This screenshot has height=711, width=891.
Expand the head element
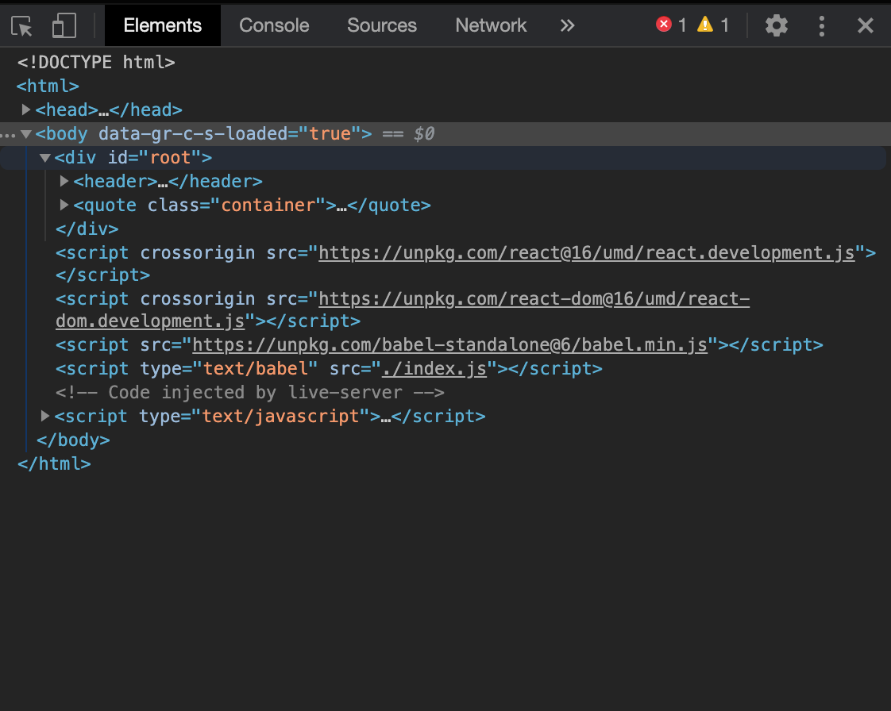pos(25,109)
